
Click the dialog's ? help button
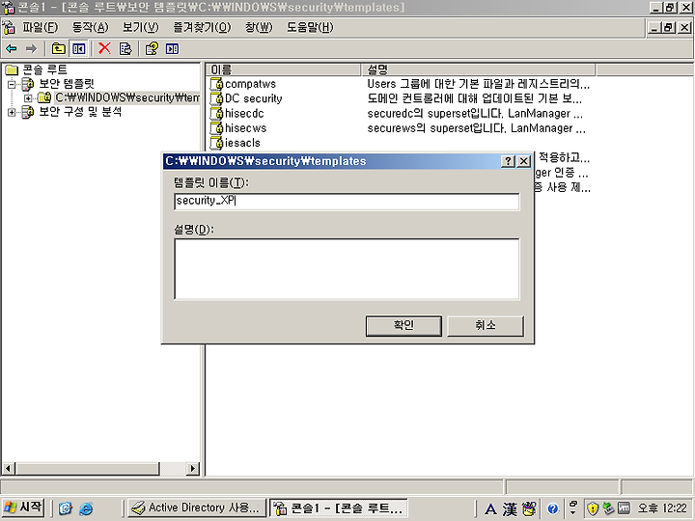509,161
